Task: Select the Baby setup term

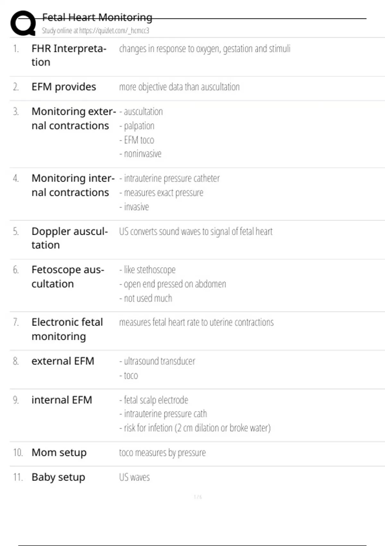Action: point(58,478)
